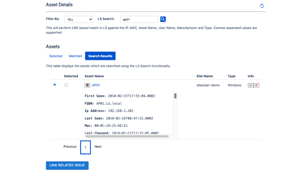Collapse the AP01 row details arrow
This screenshot has width=305, height=174.
[x=55, y=85]
